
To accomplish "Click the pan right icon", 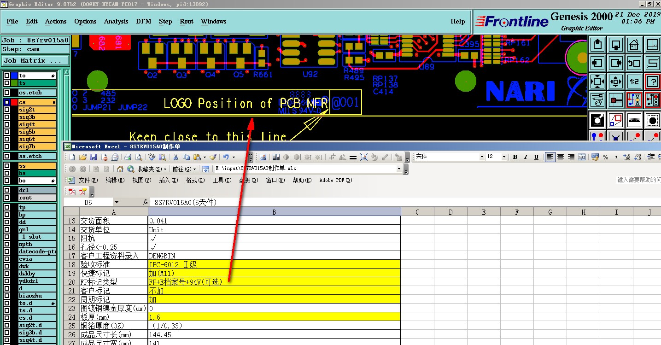I will pos(616,63).
